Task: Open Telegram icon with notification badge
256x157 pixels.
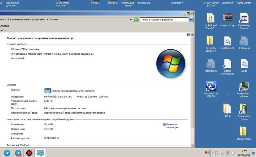Action: click(x=18, y=153)
